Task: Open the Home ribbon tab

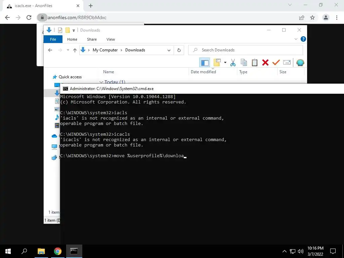Action: click(72, 39)
